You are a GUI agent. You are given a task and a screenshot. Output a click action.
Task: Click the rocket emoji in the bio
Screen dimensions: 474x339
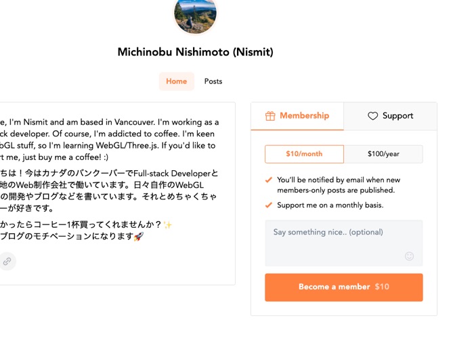(138, 237)
